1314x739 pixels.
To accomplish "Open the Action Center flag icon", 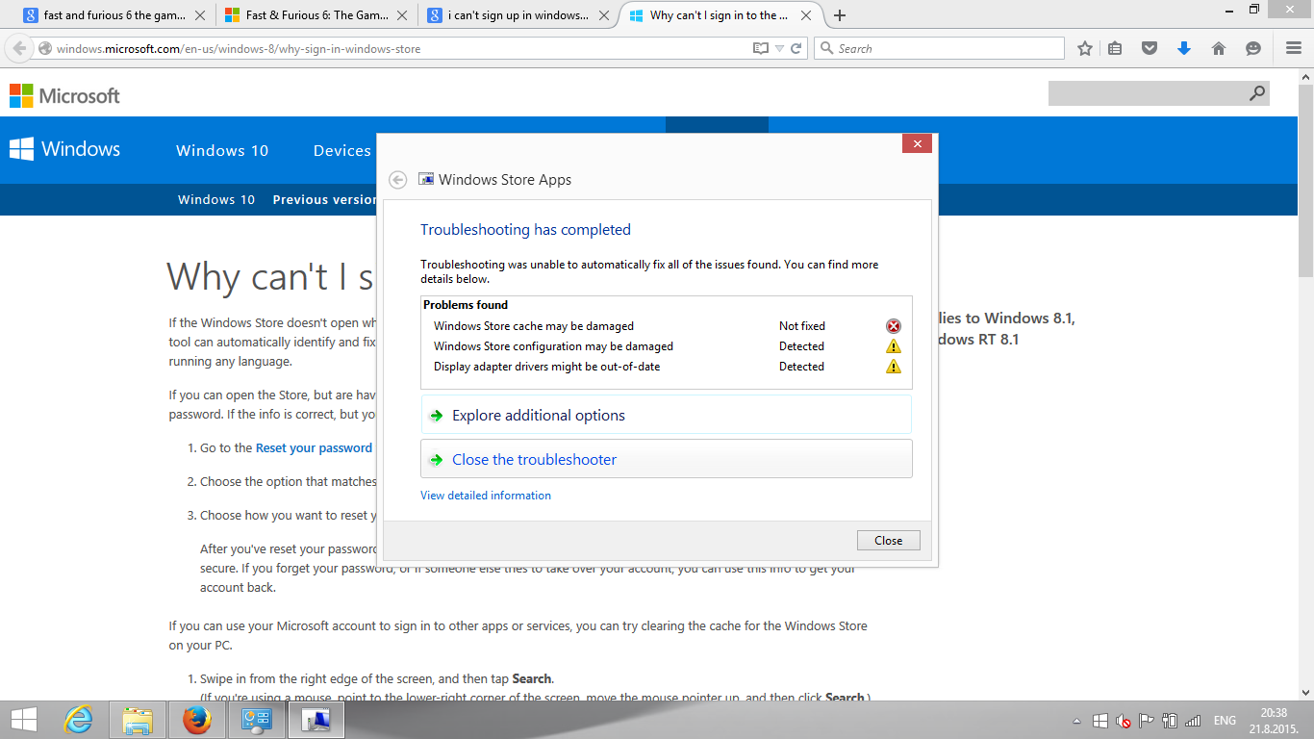I will 1147,721.
